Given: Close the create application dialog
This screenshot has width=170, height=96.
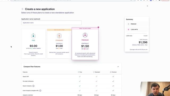Looking at the screenshot, I should [147, 6].
